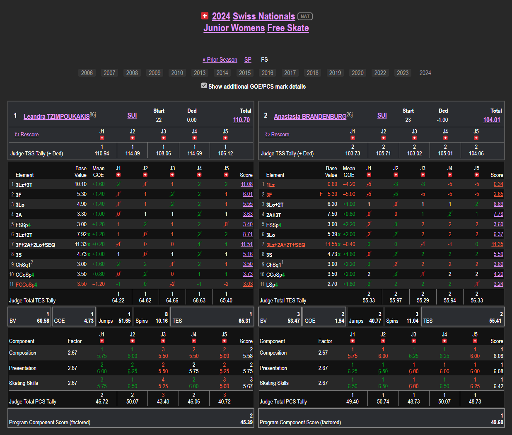Click J3 flag icon in Tzimpoukakis element table
This screenshot has height=435, width=512.
172,175
